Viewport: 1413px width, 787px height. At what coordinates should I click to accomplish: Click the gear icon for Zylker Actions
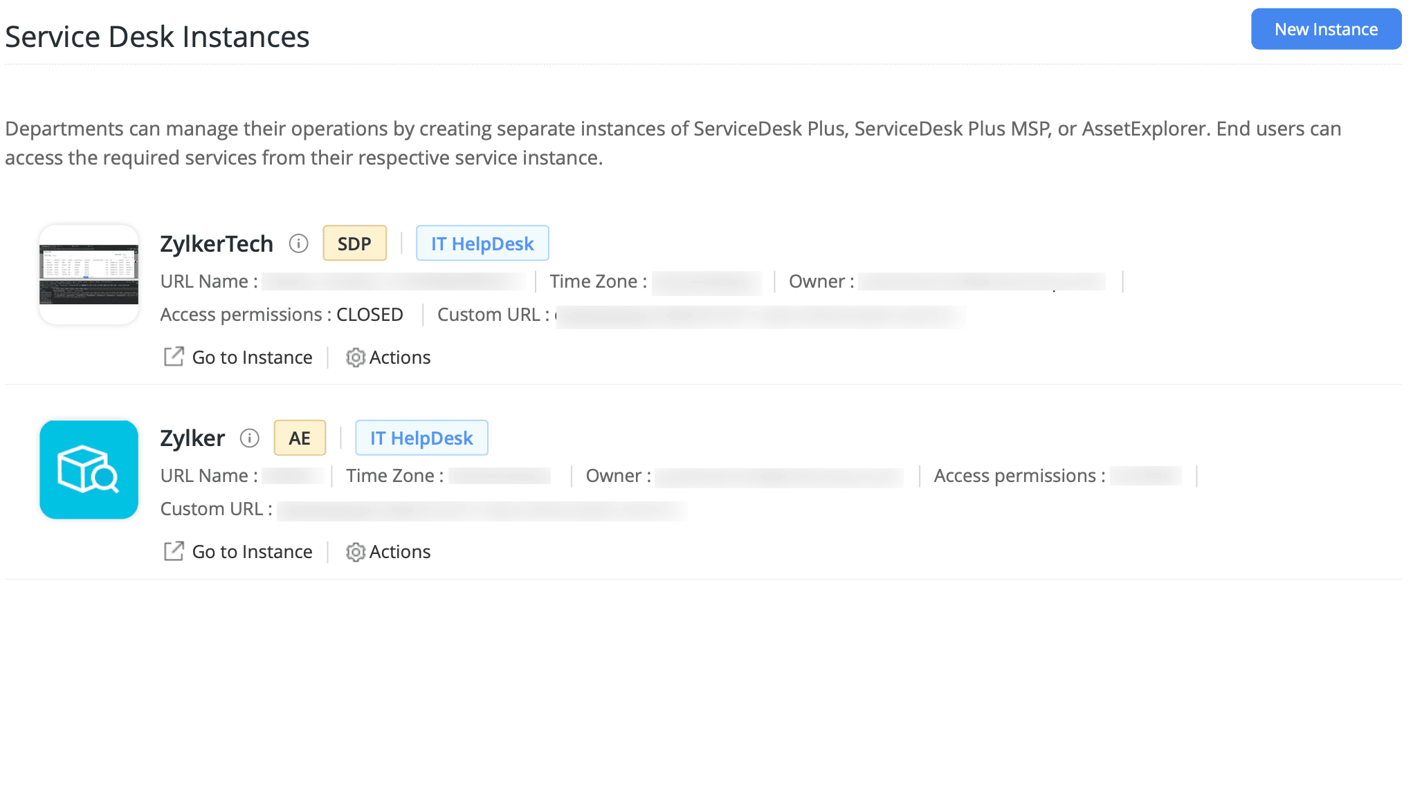(355, 552)
